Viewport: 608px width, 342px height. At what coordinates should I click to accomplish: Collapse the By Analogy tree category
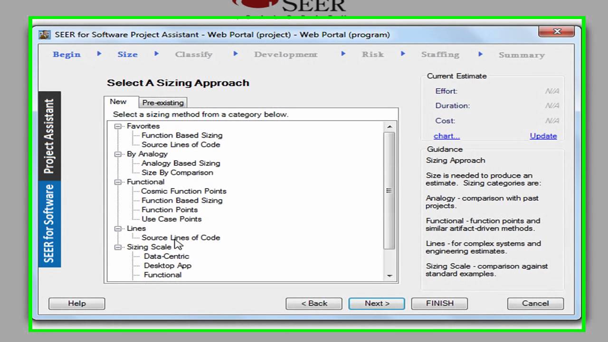click(118, 154)
